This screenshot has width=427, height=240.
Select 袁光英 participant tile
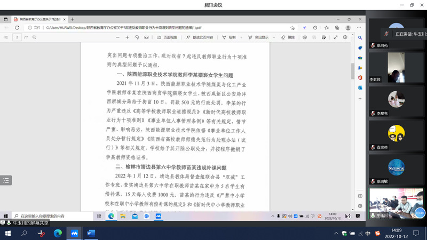(396, 135)
